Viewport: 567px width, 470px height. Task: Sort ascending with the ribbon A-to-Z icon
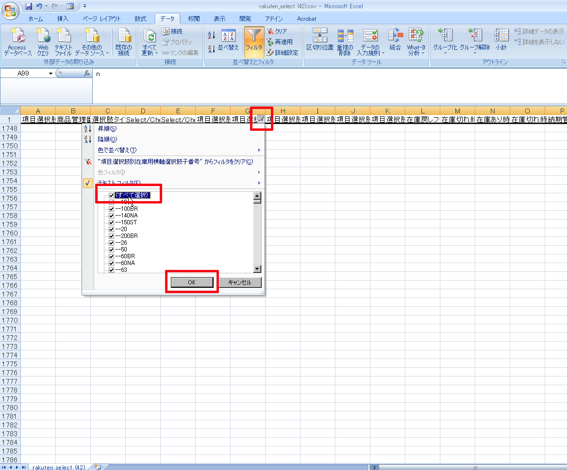212,35
